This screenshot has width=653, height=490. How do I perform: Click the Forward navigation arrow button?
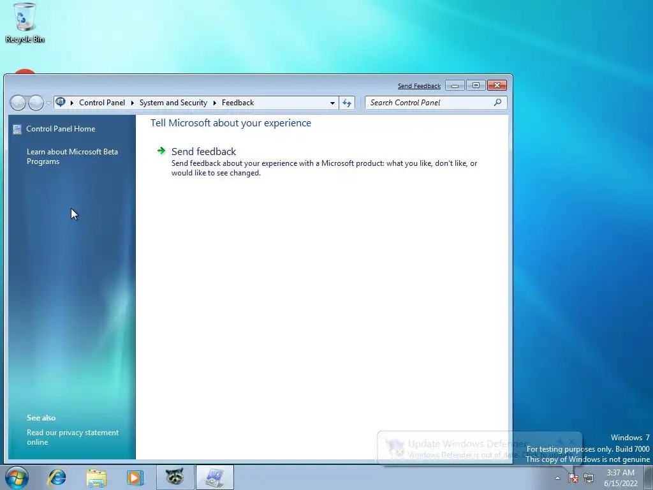pos(36,103)
